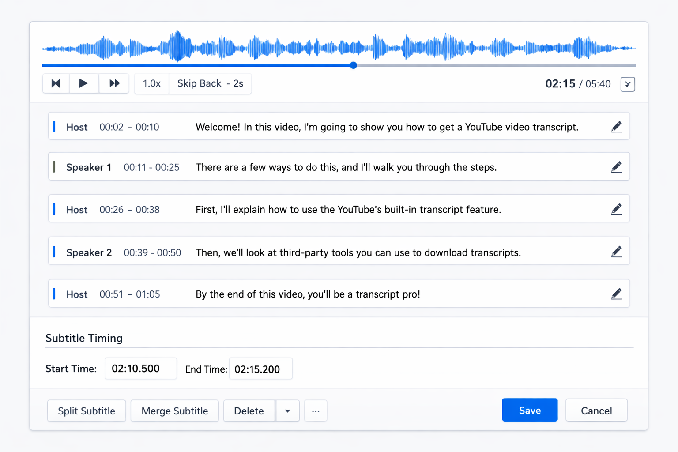Click pencil icon for Speaker 1 line
This screenshot has width=678, height=452.
click(616, 167)
